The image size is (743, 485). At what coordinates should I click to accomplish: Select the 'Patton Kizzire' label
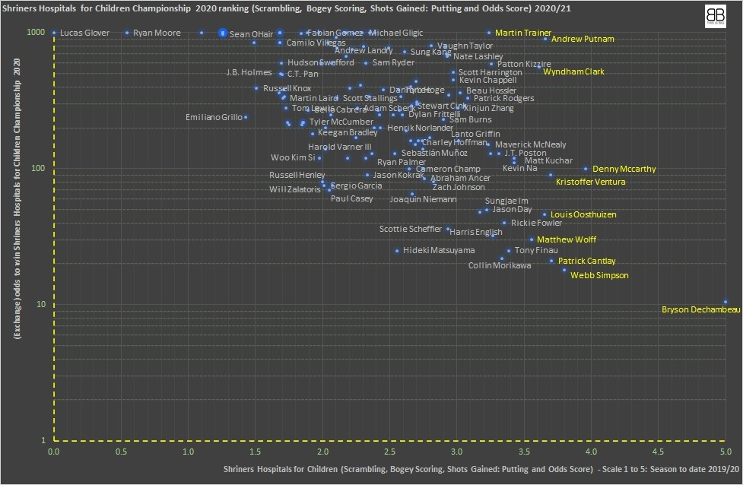[x=524, y=64]
